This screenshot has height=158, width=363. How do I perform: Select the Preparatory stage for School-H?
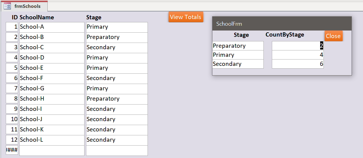(x=117, y=99)
